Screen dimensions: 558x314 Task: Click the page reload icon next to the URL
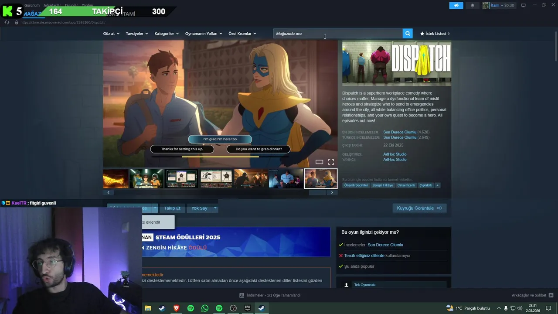tap(7, 22)
